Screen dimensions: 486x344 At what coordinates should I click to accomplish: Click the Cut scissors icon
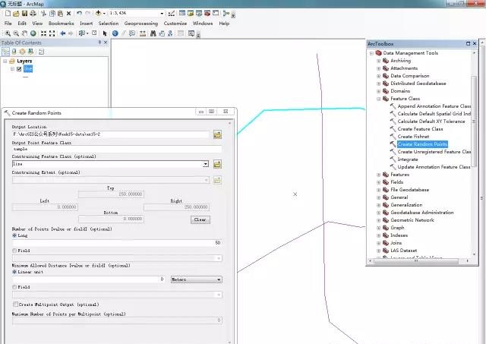43,14
